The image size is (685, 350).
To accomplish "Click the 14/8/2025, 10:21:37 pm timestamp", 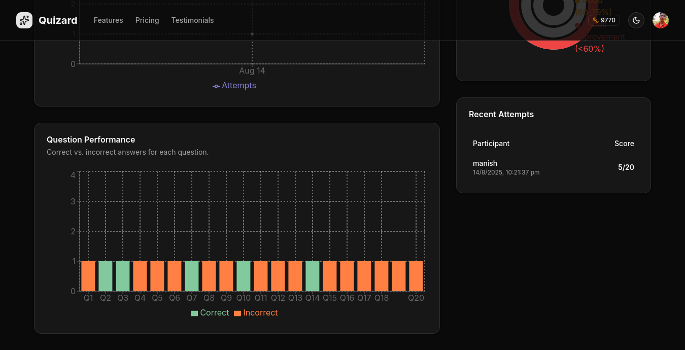I will click(x=506, y=172).
